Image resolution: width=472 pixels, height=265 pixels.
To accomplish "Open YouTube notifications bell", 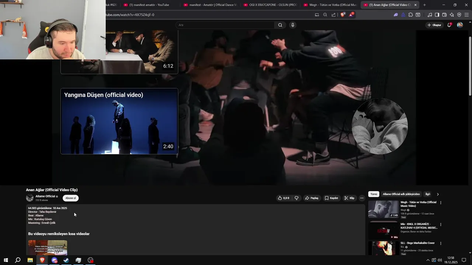I will pos(449,25).
